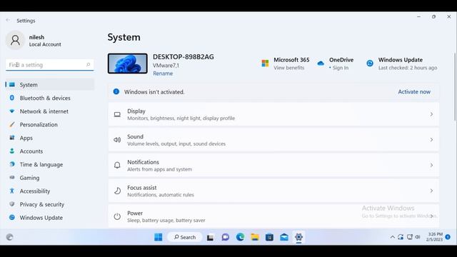Click the Notifications bell icon

(x=117, y=165)
